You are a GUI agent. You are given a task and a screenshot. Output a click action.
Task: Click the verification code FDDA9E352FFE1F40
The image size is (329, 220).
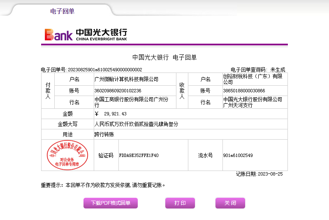139,155
